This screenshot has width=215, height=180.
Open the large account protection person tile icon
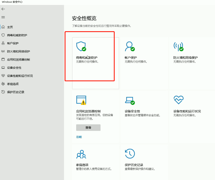point(130,46)
